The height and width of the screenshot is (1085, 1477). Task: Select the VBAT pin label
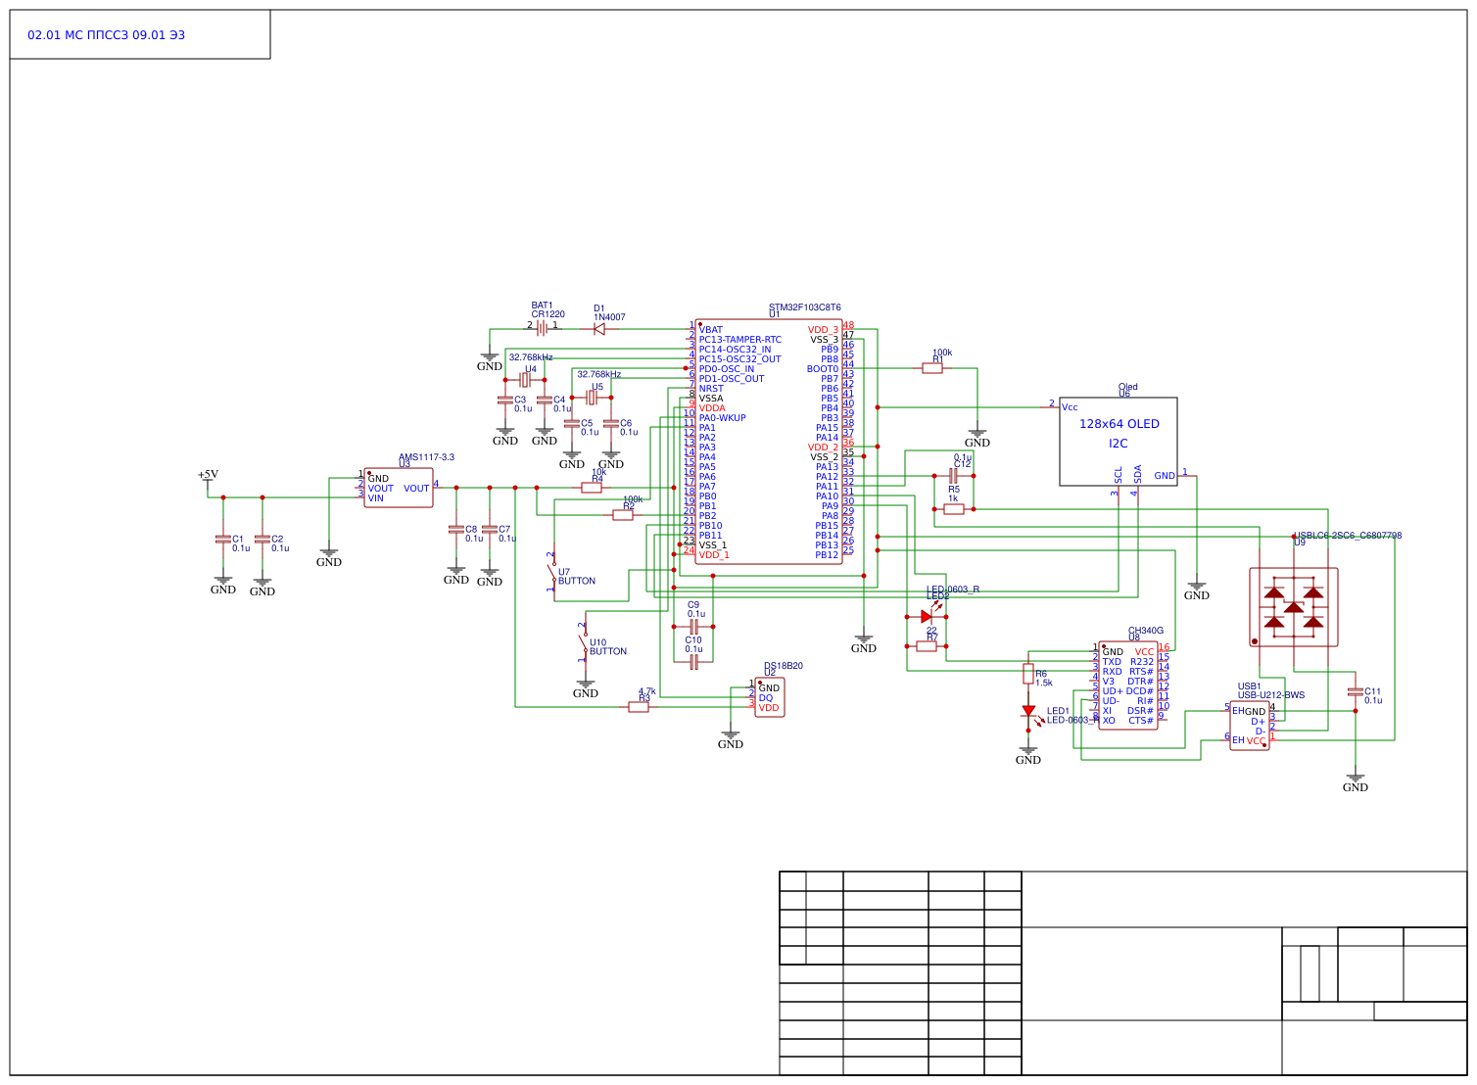[711, 330]
